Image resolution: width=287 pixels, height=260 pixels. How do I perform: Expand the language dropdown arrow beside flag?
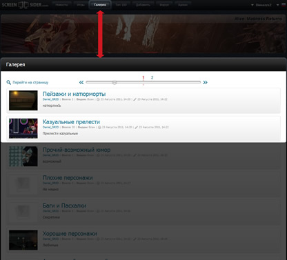tap(278, 5)
